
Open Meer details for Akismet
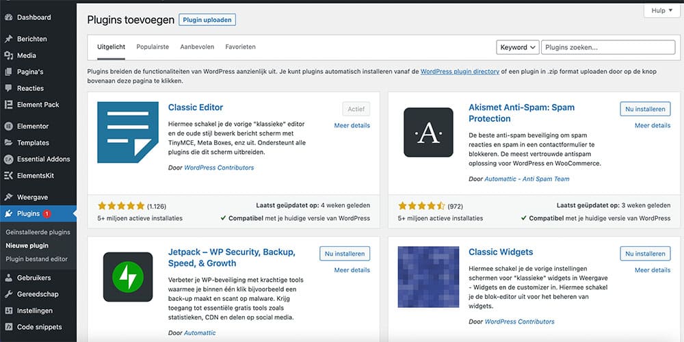(653, 126)
